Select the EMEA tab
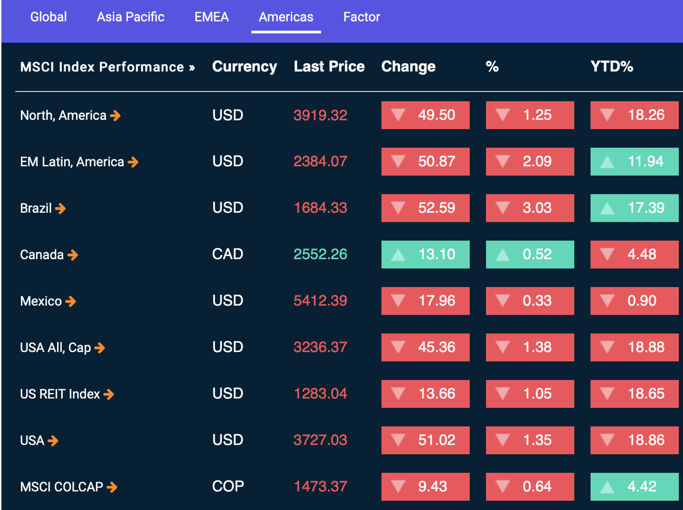The width and height of the screenshot is (683, 510). [212, 17]
